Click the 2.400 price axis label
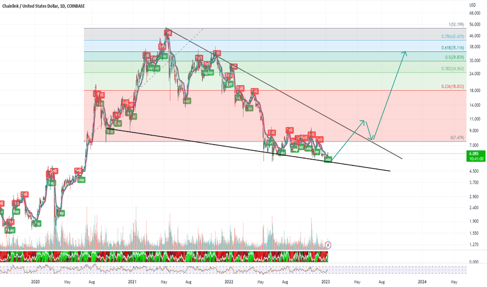 pyautogui.click(x=474, y=208)
